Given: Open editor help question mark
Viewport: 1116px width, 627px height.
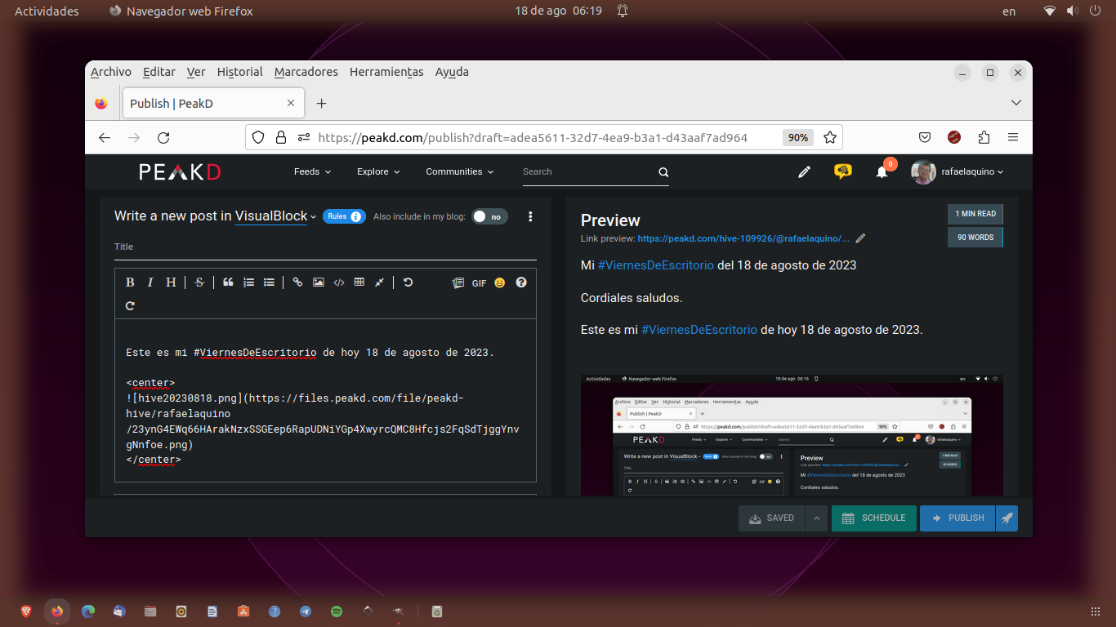Looking at the screenshot, I should click(521, 282).
